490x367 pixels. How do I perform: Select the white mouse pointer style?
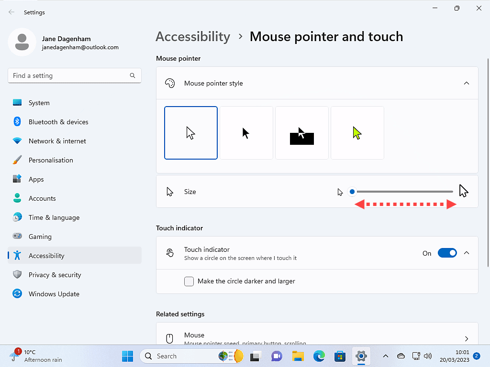pyautogui.click(x=191, y=133)
